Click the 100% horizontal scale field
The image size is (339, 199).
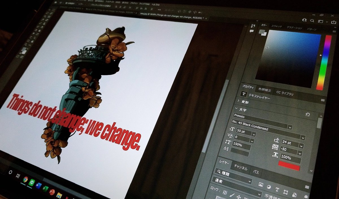(291, 159)
